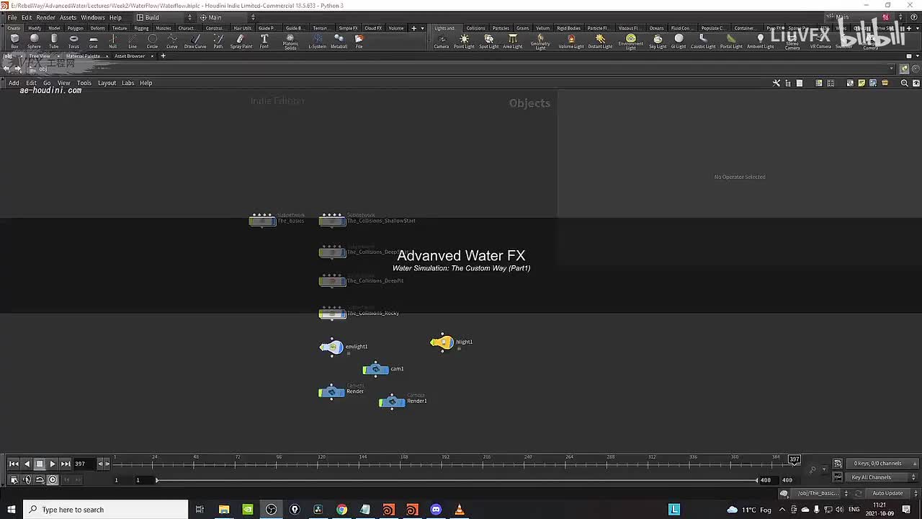Screen dimensions: 922x519
Task: Add a Camera from the shelf
Action: point(442,41)
